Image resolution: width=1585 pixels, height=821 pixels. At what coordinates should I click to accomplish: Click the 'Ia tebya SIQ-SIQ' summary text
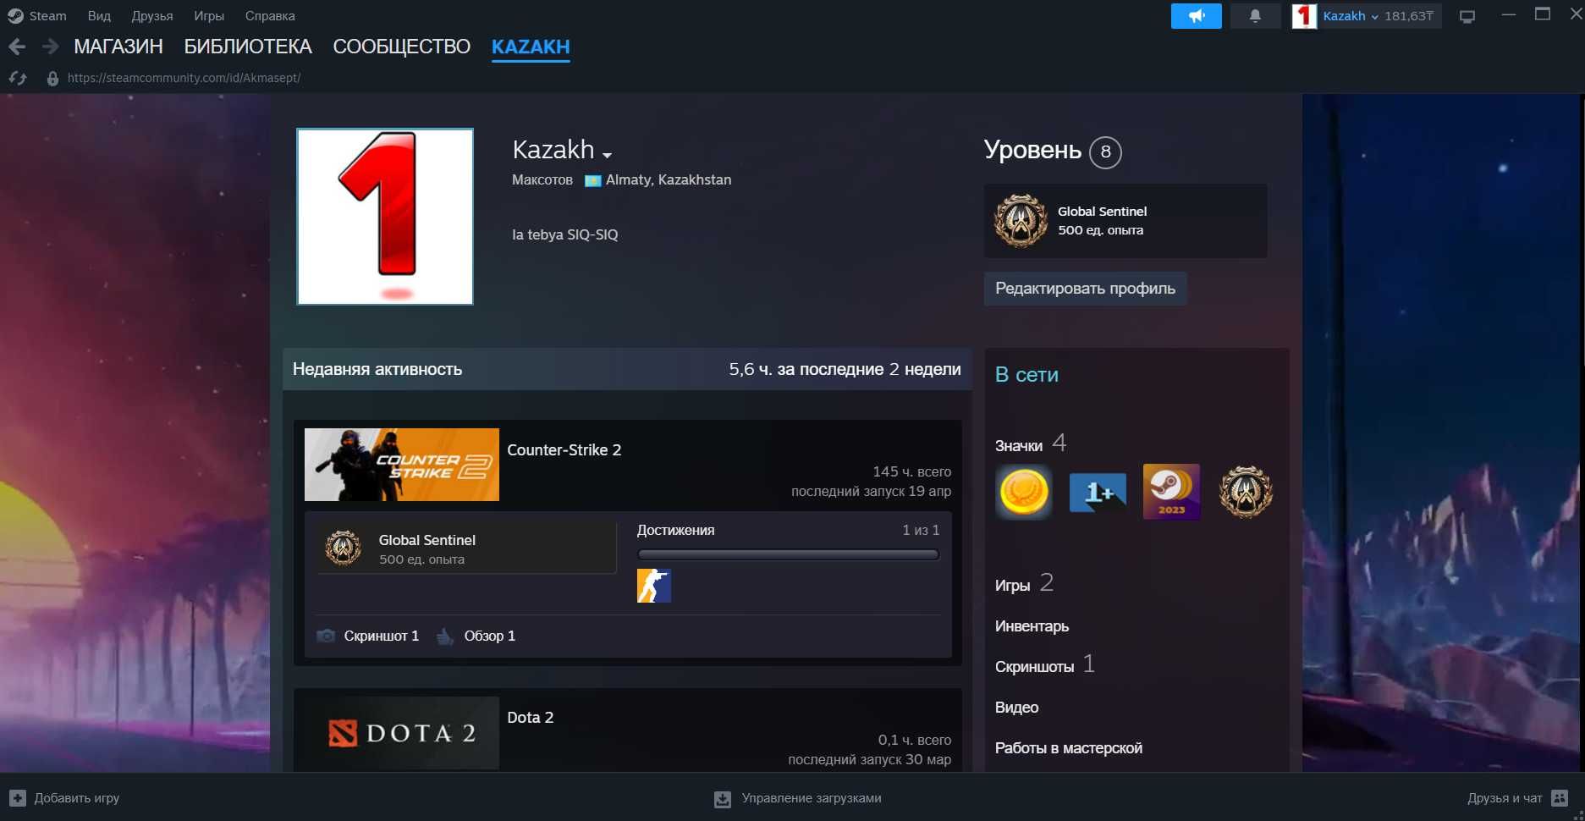pos(564,234)
